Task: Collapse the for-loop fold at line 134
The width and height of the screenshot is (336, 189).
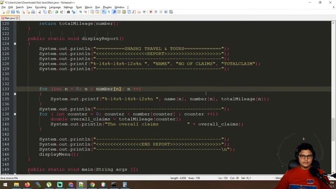Action: pos(15,94)
